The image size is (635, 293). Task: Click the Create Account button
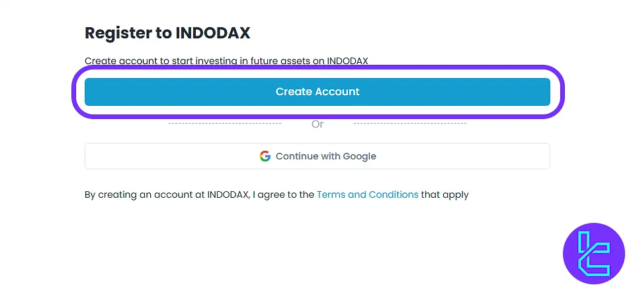click(x=317, y=92)
